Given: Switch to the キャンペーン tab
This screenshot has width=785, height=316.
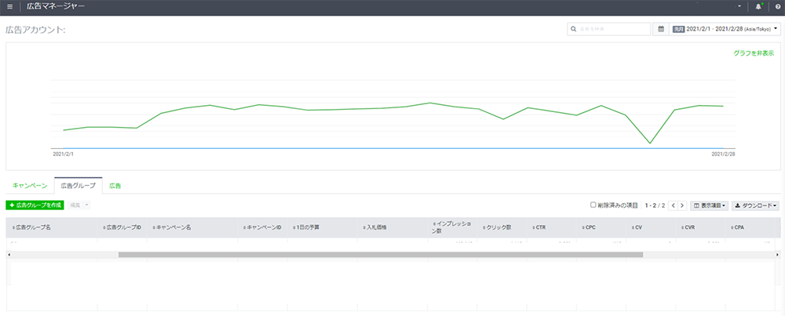Looking at the screenshot, I should (x=30, y=186).
